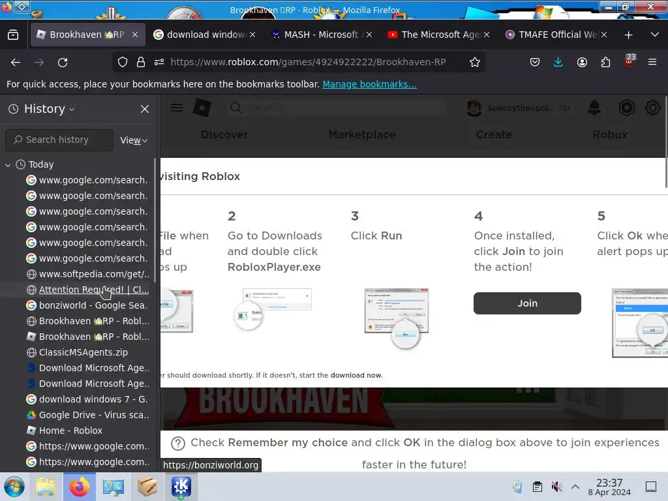This screenshot has width=668, height=501.
Task: Open www.softpedia.com history entry
Action: click(88, 274)
